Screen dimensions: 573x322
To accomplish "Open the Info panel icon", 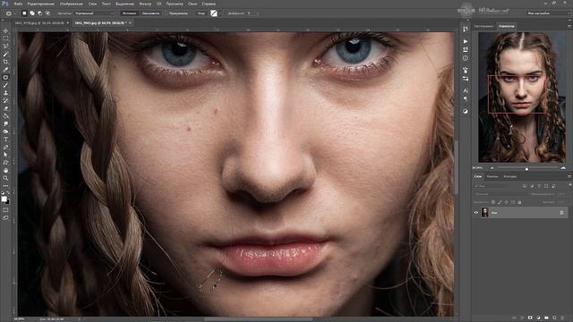I will pos(466,58).
